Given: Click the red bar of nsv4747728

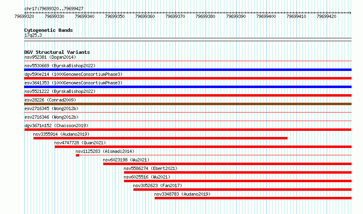Looking at the screenshot, I should click(x=203, y=147).
